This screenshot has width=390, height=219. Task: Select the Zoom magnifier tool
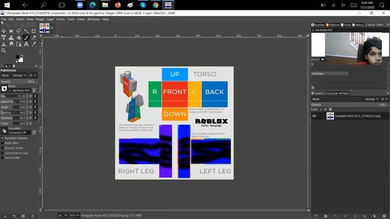tap(4, 50)
